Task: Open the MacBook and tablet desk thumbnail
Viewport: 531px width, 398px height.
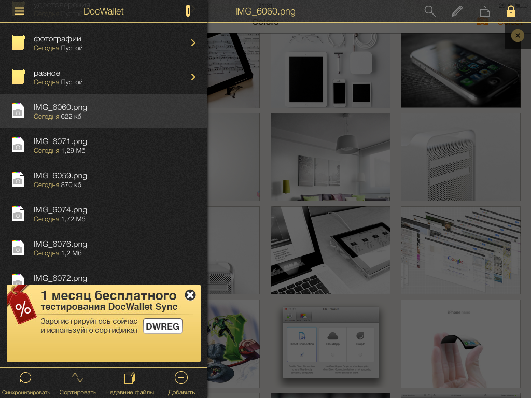Action: point(330,250)
